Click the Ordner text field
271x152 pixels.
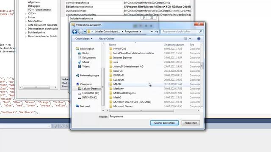click(x=154, y=117)
